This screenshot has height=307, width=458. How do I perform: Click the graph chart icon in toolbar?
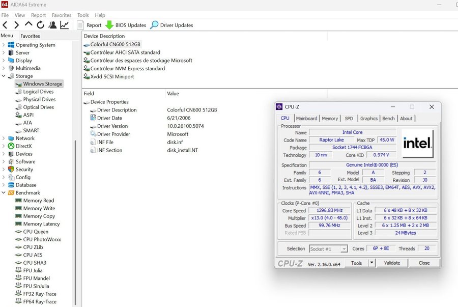point(65,25)
